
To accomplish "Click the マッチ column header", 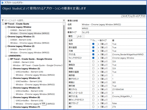I will coord(94,40).
